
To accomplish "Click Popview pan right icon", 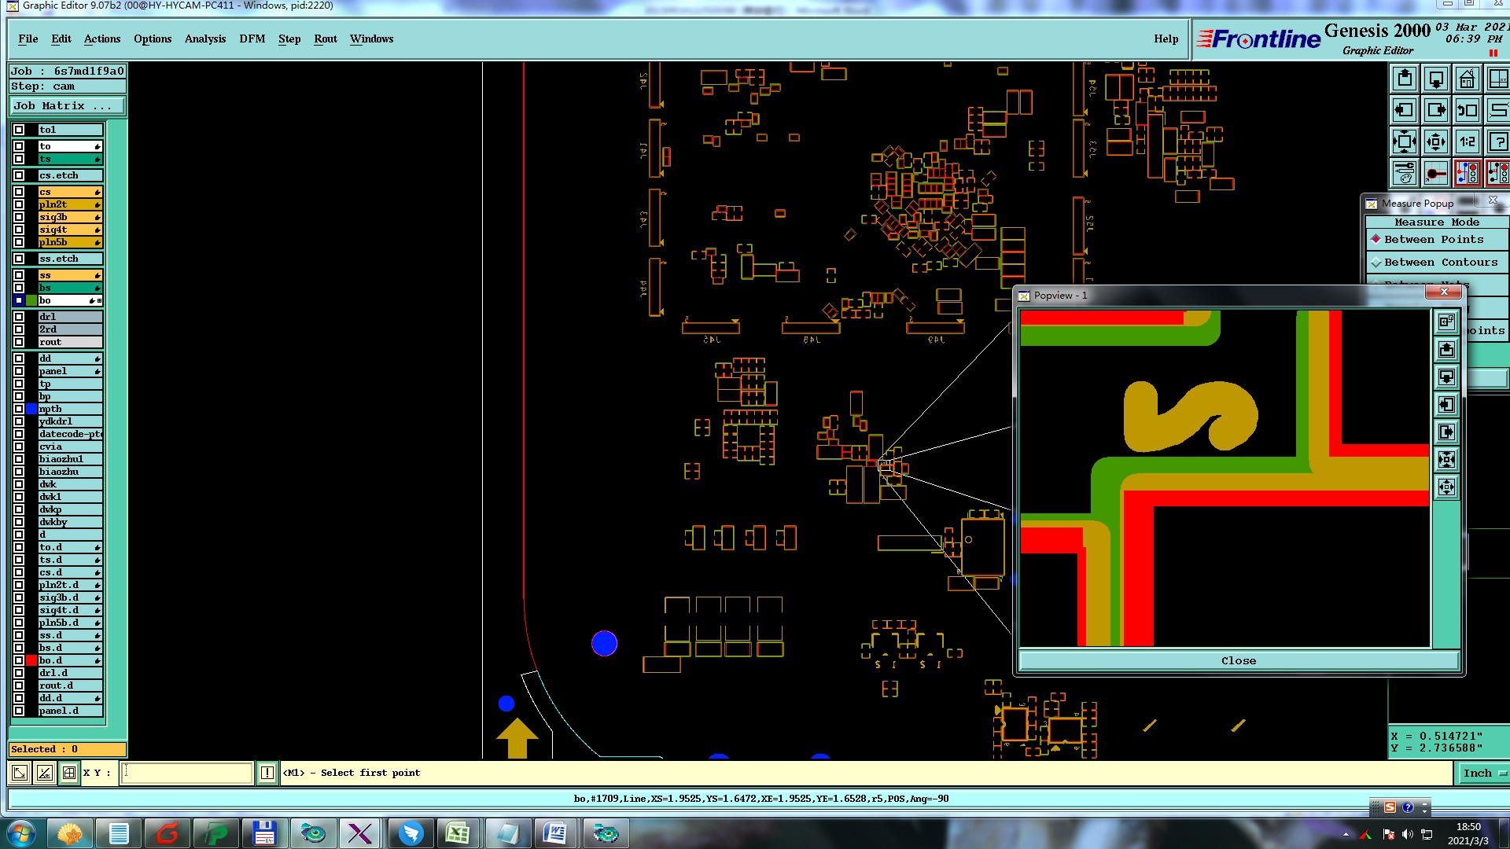I will click(1447, 432).
